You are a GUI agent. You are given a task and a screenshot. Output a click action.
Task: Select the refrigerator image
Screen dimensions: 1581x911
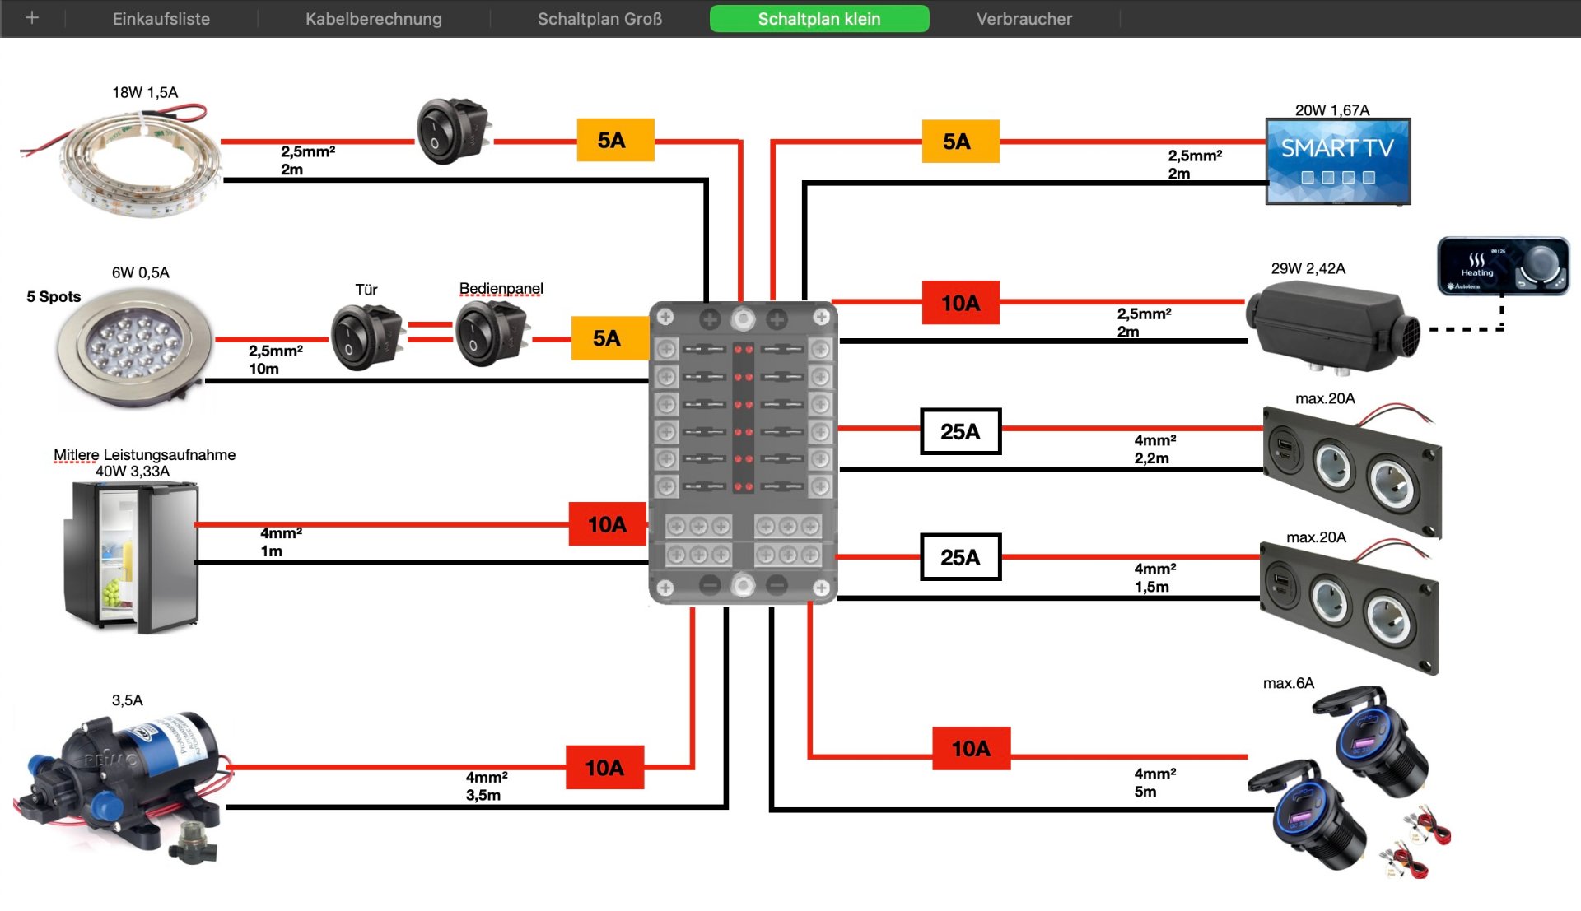(x=132, y=558)
